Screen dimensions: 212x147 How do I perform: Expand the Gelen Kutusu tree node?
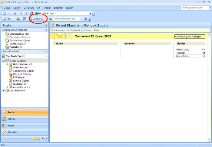(7, 64)
